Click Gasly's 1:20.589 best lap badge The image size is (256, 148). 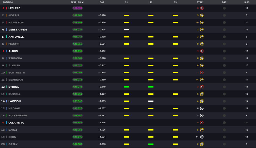(x=77, y=144)
